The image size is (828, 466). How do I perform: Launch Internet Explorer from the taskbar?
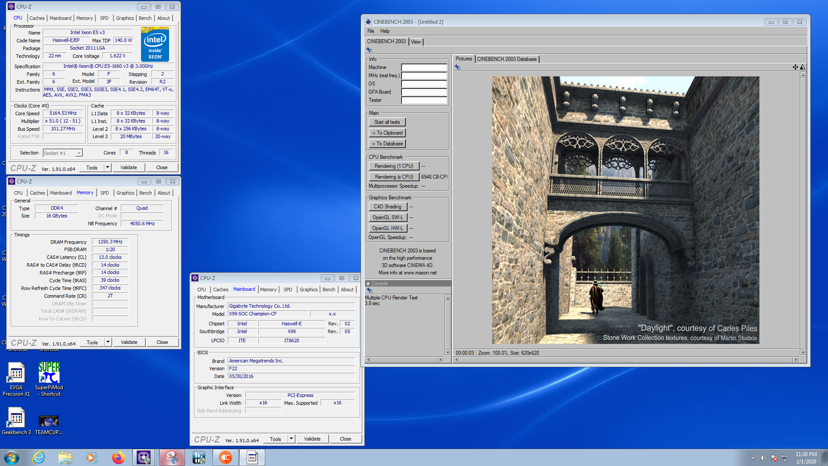(38, 457)
